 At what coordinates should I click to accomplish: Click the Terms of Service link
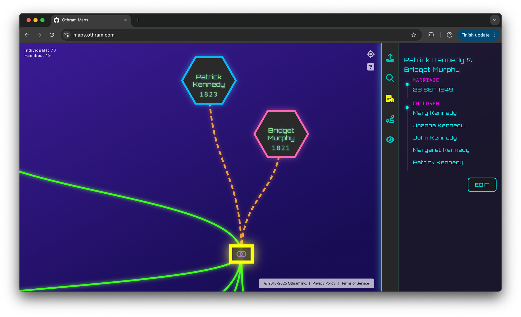click(355, 283)
